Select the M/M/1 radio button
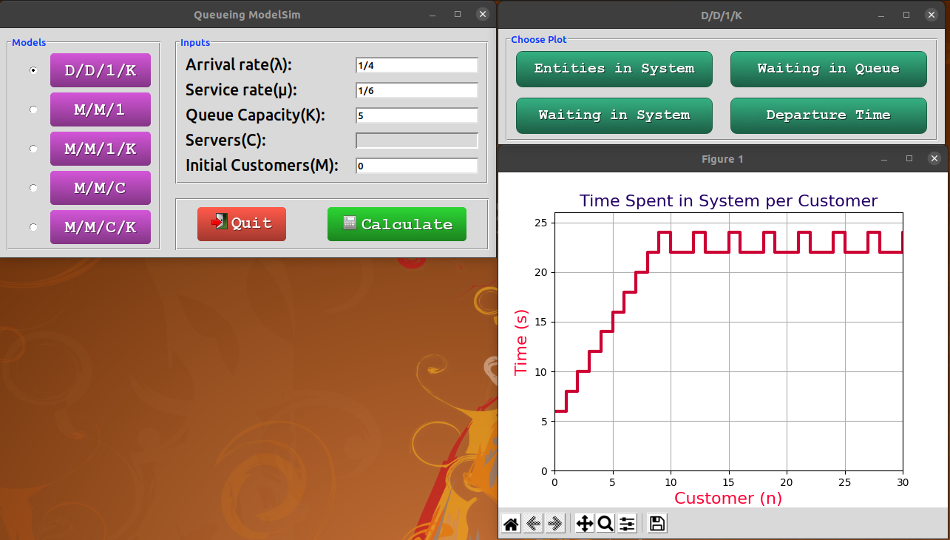This screenshot has width=950, height=540. (x=33, y=109)
